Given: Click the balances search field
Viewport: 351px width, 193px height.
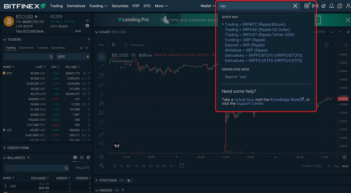Looking at the screenshot, I should tap(37, 168).
